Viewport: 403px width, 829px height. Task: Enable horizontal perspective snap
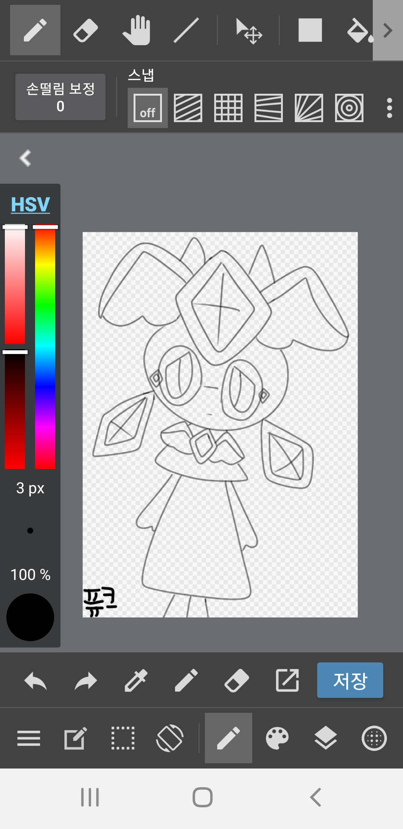point(269,108)
